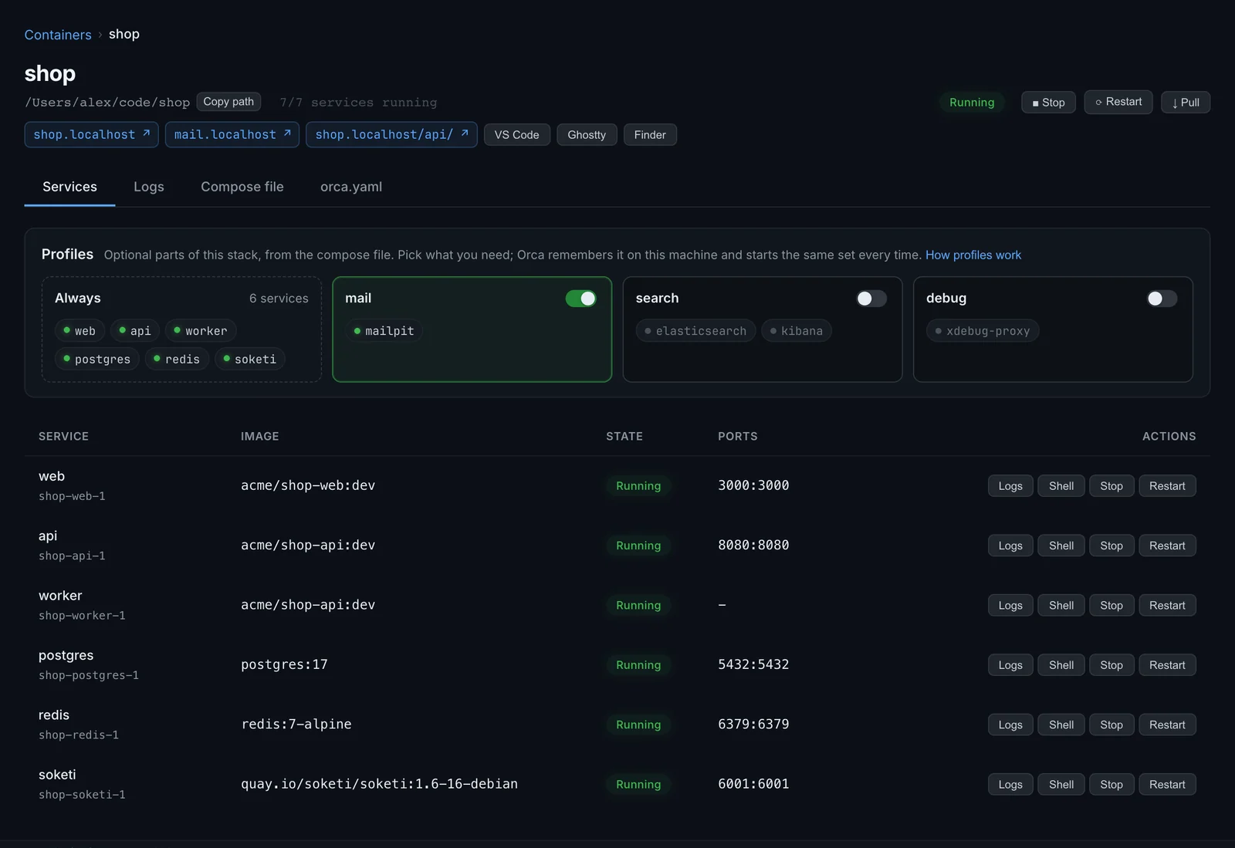
Task: Restart the api service
Action: click(1167, 546)
